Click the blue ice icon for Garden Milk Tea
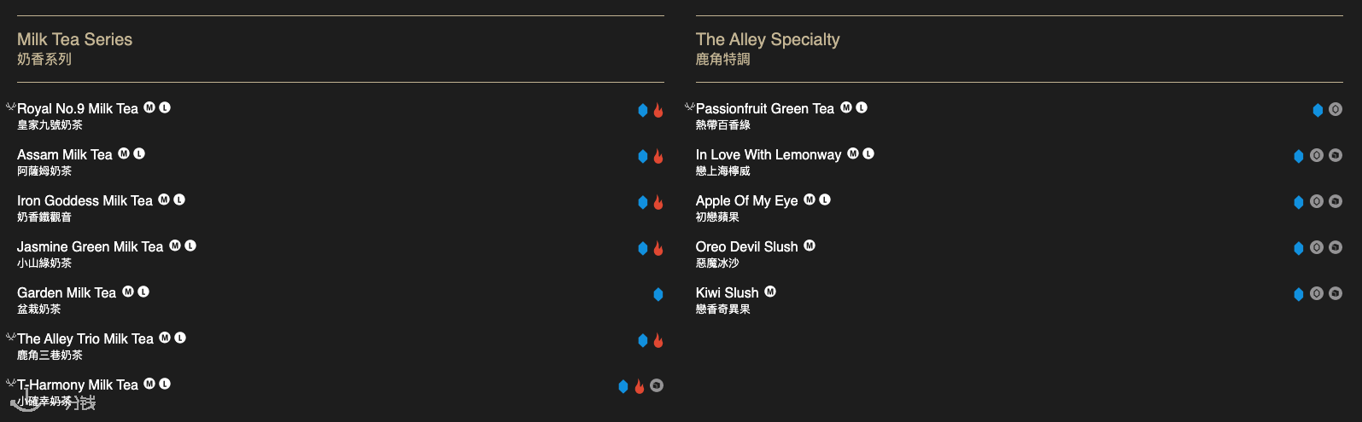 [658, 294]
